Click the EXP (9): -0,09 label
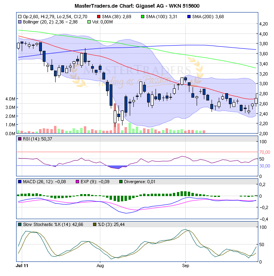This screenshot has height=276, width=274. (x=95, y=182)
